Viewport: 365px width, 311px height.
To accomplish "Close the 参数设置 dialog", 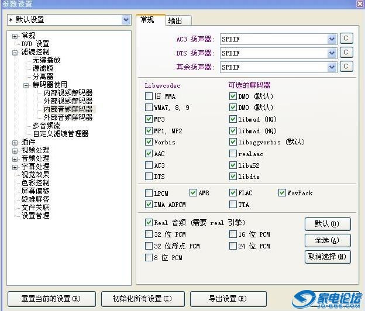I will coord(360,4).
